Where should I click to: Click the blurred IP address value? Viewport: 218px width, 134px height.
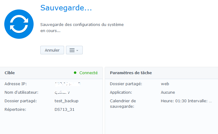pyautogui.click(x=67, y=84)
